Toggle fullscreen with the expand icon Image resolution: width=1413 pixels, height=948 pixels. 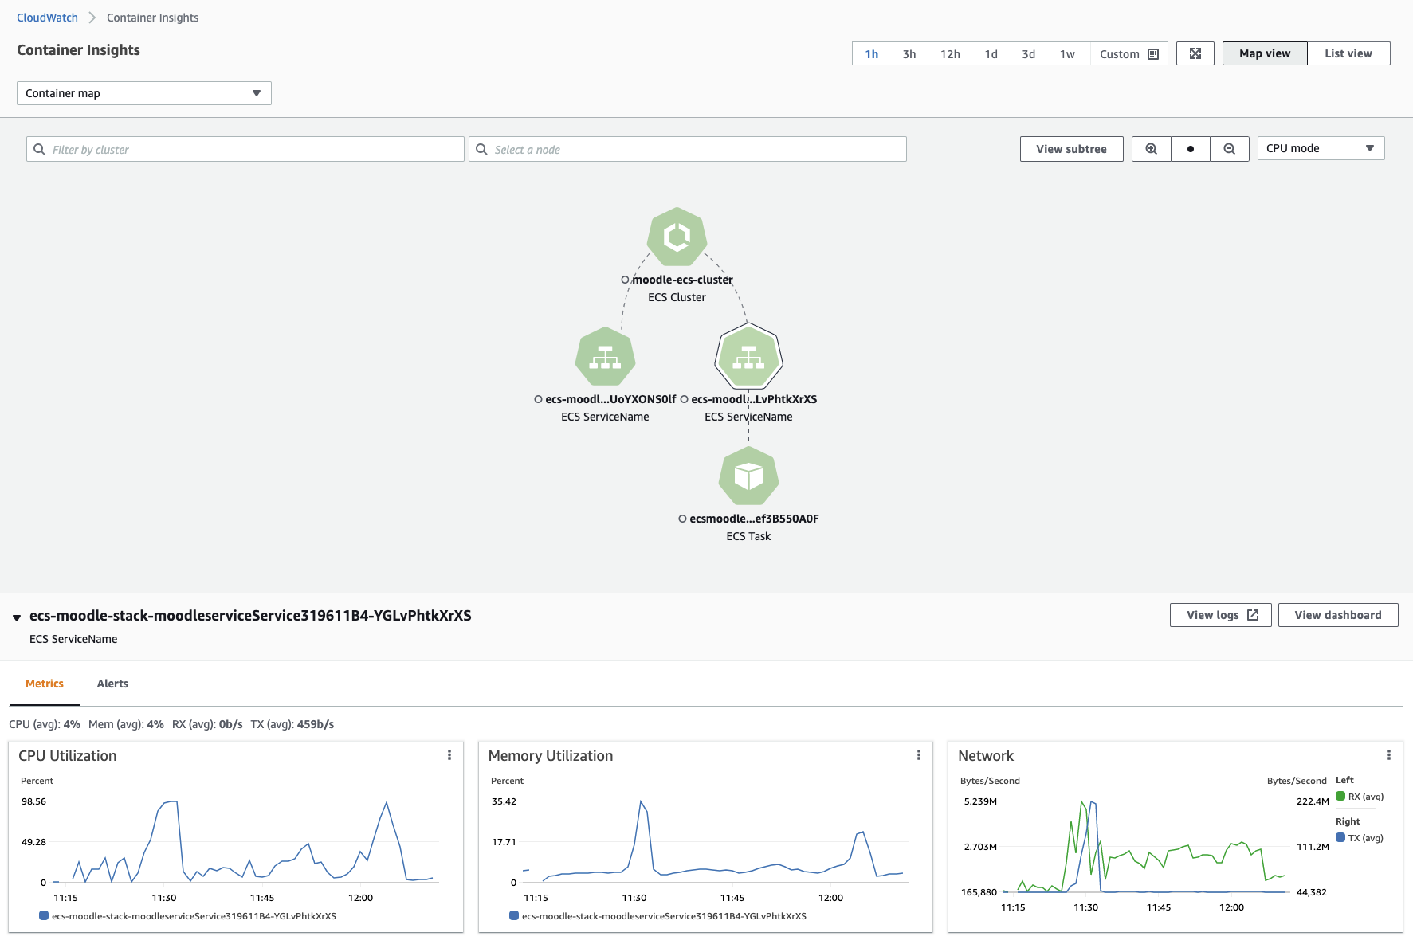pos(1195,53)
